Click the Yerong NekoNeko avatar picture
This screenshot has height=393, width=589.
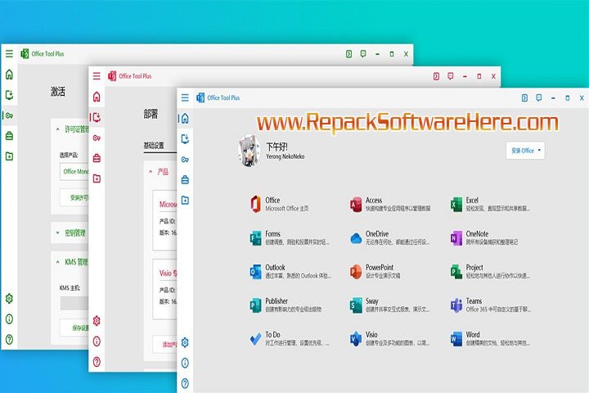pyautogui.click(x=249, y=151)
